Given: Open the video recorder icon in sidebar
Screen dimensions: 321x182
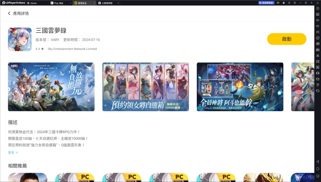Looking at the screenshot, I should (x=318, y=62).
